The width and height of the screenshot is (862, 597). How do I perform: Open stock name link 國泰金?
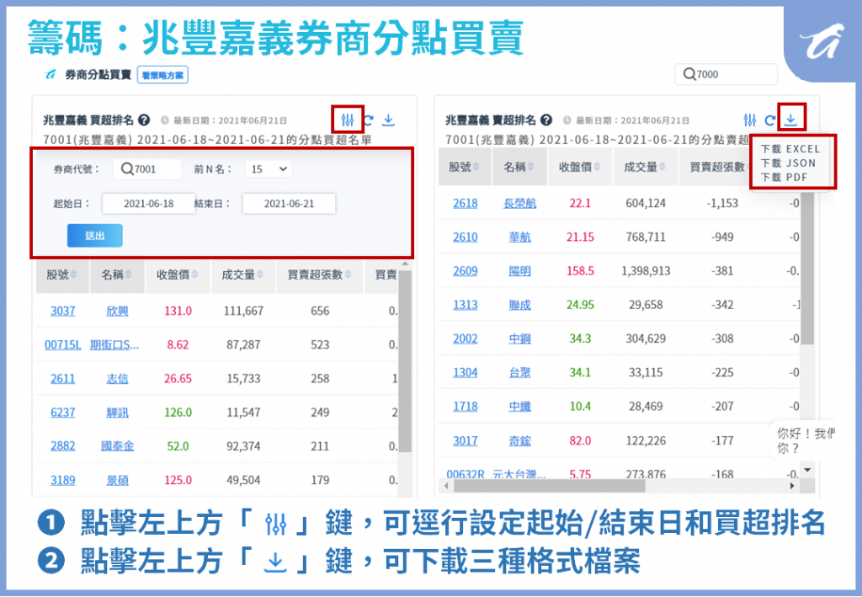coord(117,445)
